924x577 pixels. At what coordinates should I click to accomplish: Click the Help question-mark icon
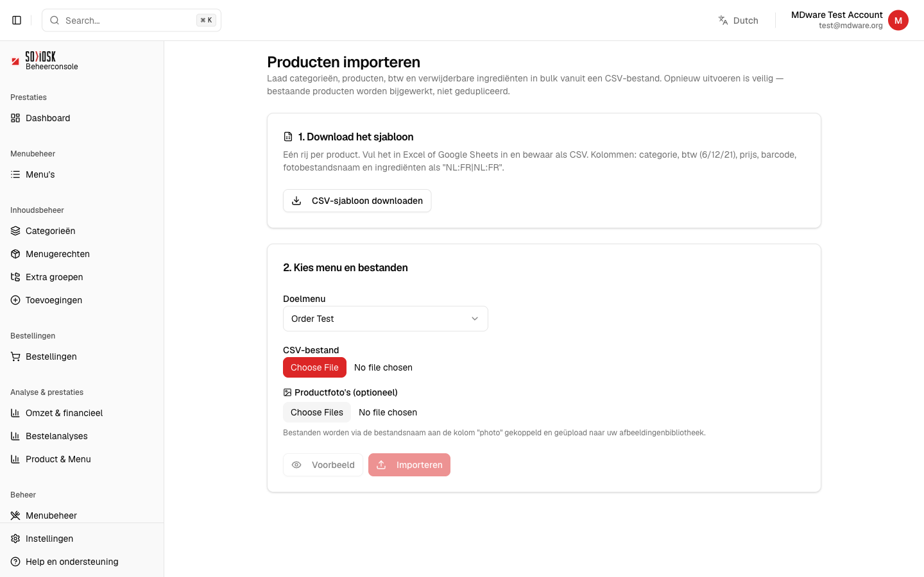(15, 562)
